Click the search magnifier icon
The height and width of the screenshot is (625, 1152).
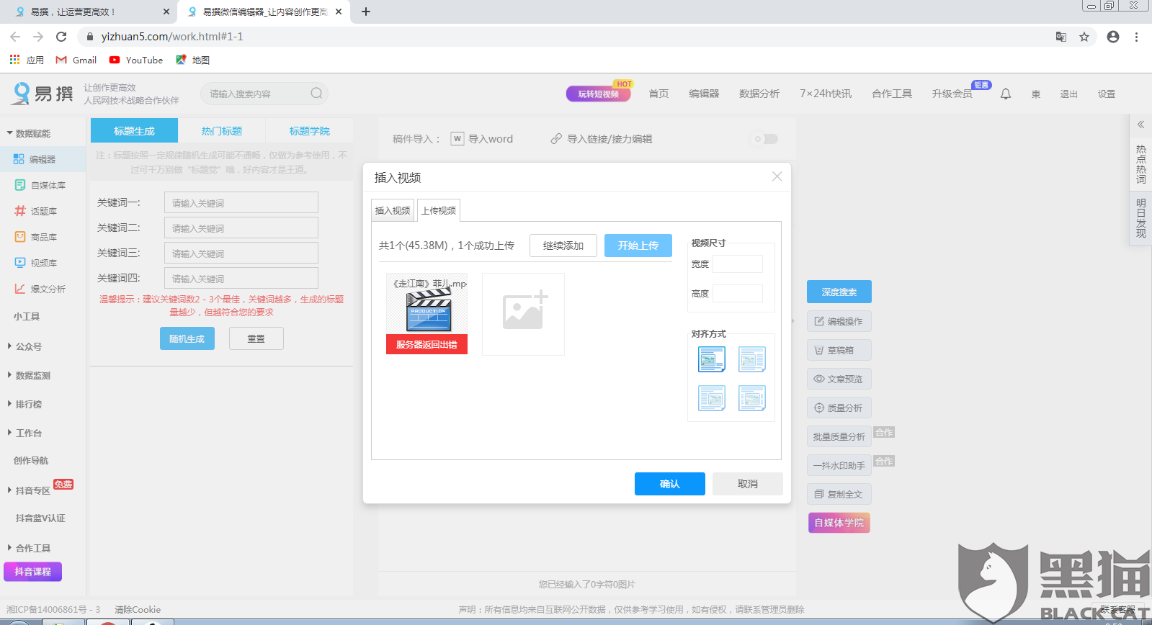(x=316, y=94)
